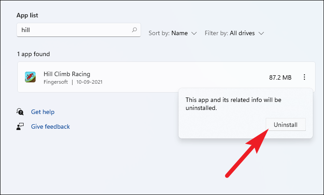Open the Get help link
324x195 pixels.
43,112
